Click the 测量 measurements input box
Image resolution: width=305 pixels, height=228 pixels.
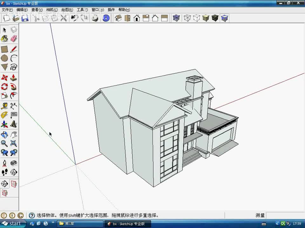[x=285, y=215]
